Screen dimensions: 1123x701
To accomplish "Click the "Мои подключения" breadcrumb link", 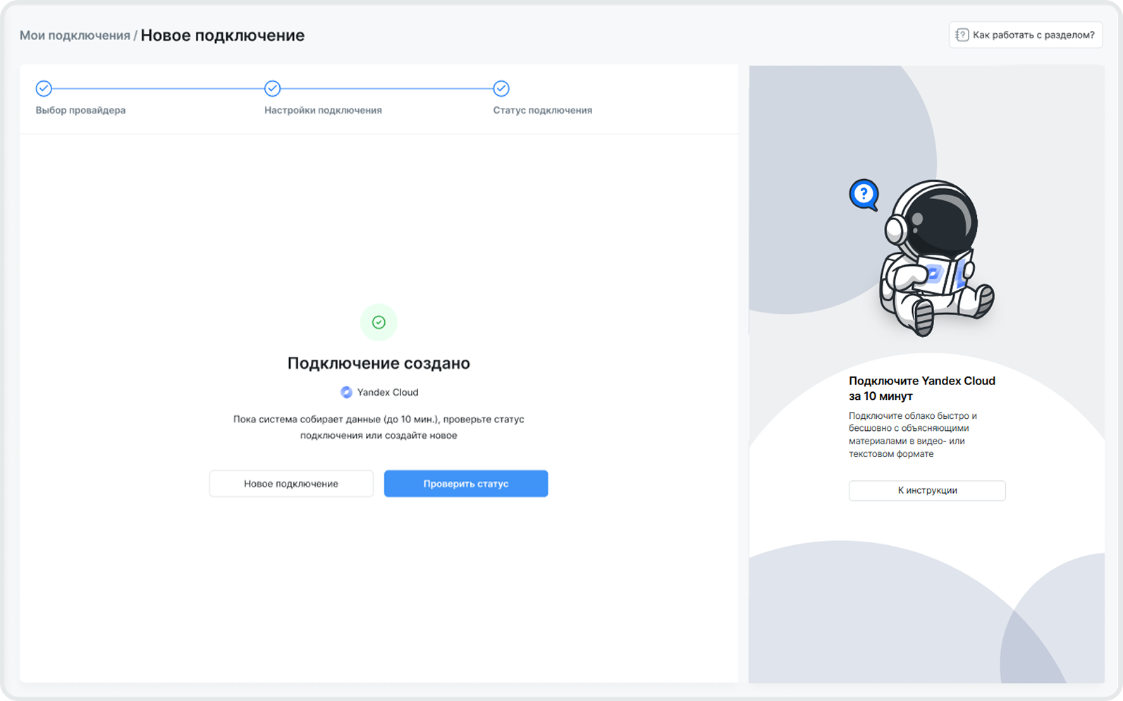I will pos(74,35).
